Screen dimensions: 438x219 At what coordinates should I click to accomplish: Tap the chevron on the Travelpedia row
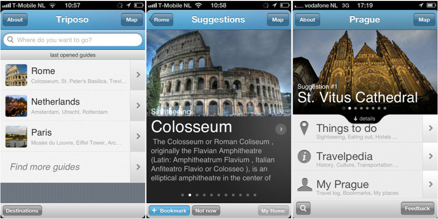(430, 156)
